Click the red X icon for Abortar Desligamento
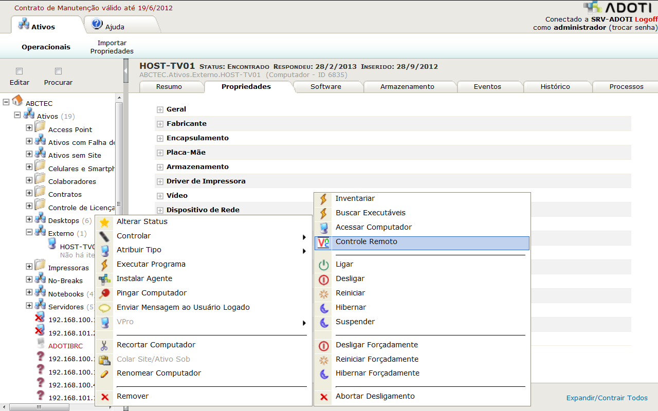The image size is (658, 411). (324, 397)
